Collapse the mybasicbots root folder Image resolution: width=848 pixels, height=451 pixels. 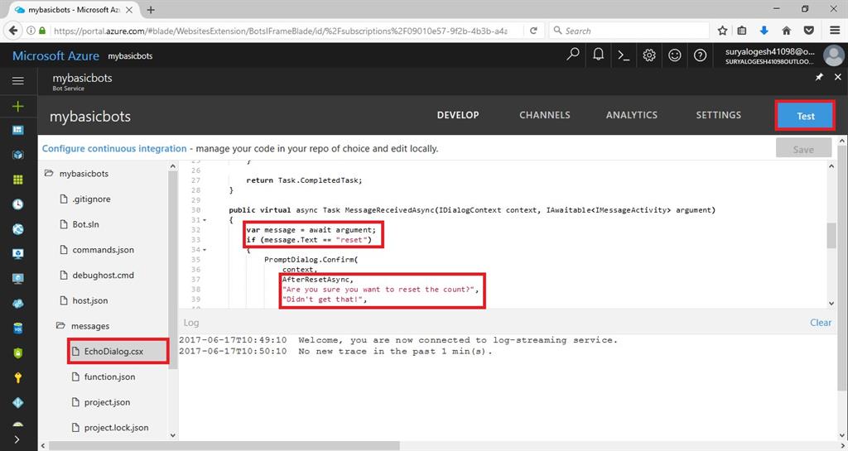[49, 174]
